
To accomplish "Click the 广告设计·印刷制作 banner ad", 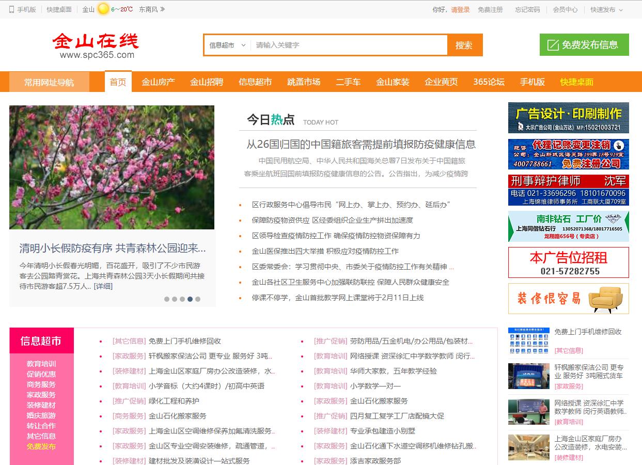I will 569,118.
